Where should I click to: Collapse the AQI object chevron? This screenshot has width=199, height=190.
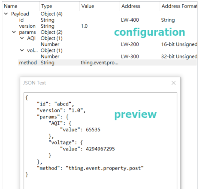click(22, 38)
